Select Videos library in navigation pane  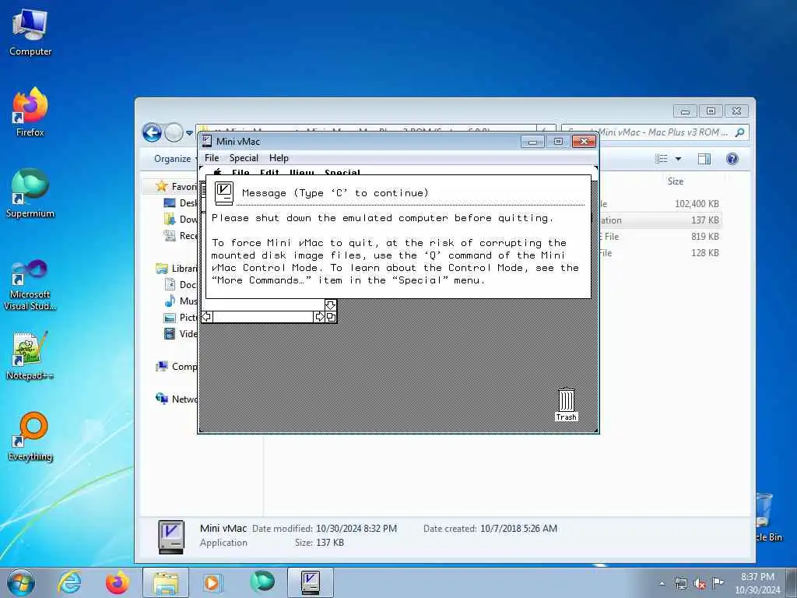[181, 333]
